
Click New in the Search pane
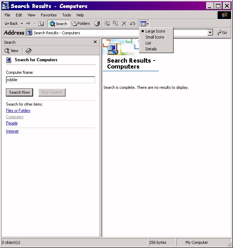click(12, 51)
